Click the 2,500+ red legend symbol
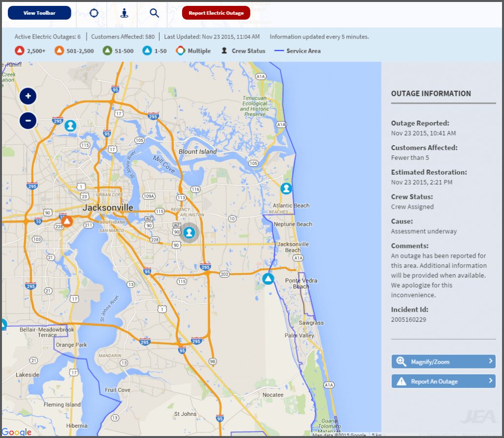 20,51
